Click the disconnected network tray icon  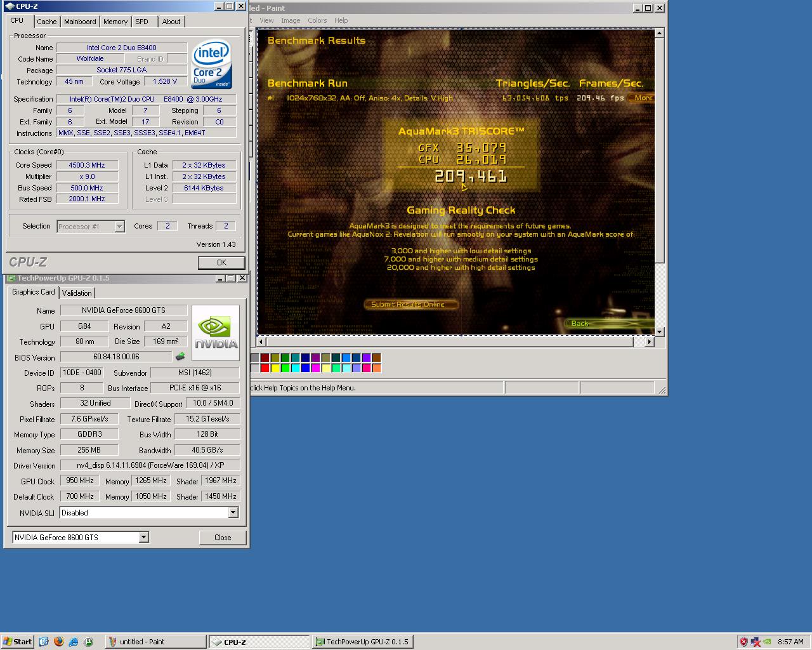[756, 642]
